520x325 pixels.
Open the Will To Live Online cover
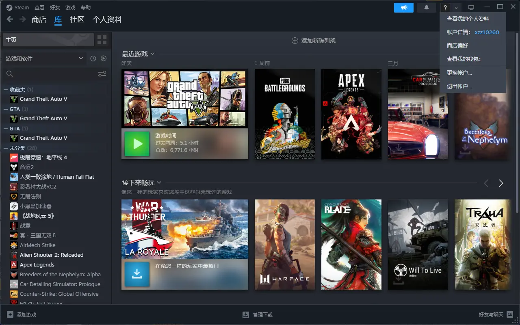pyautogui.click(x=418, y=245)
